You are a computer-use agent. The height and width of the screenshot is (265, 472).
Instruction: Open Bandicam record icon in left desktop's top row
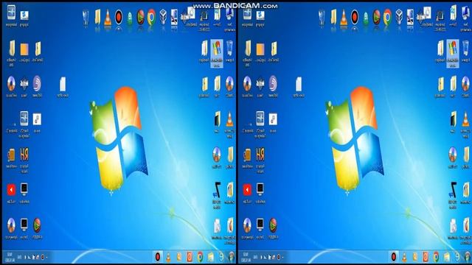click(x=119, y=18)
